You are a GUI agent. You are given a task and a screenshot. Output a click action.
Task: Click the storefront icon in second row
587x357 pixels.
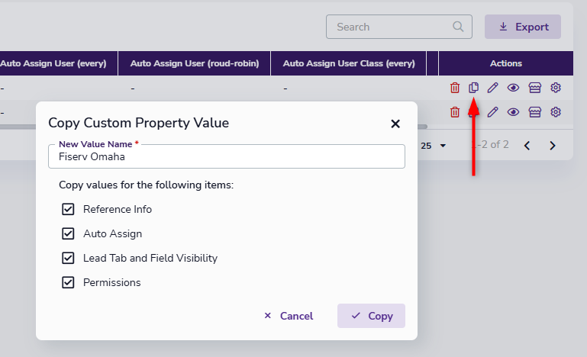coord(534,112)
